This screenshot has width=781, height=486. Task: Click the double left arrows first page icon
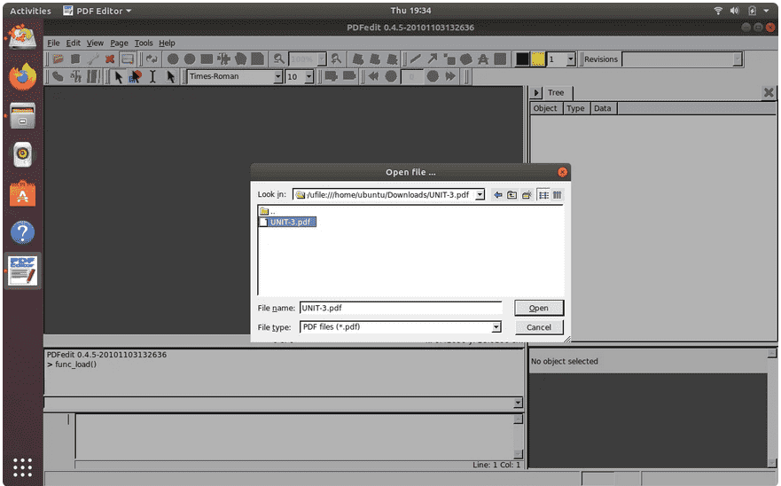point(373,76)
